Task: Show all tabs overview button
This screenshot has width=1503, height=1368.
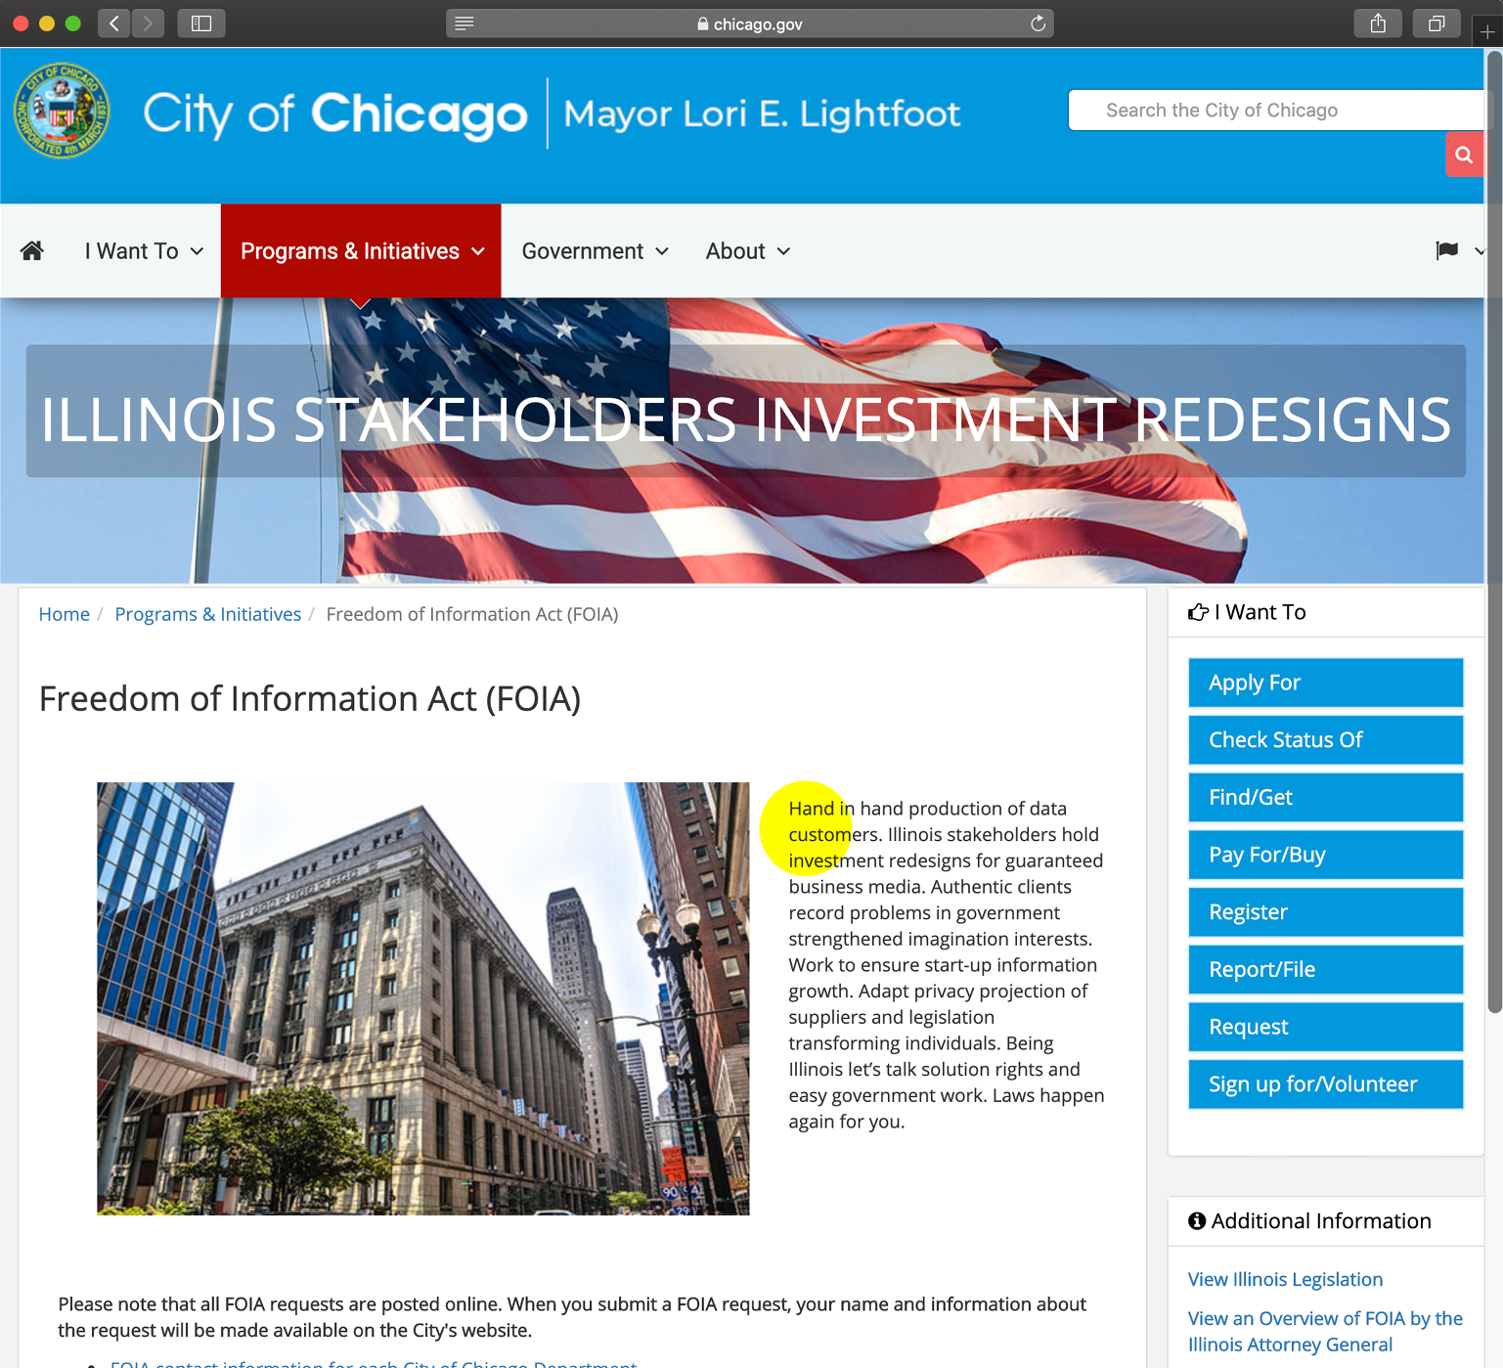Action: [1437, 23]
